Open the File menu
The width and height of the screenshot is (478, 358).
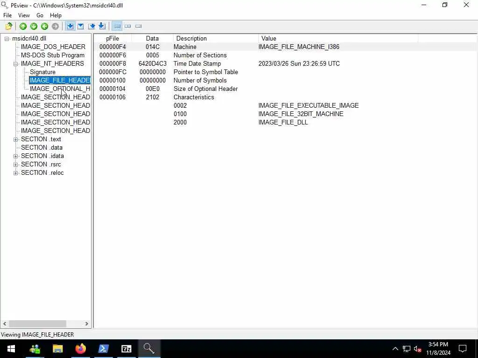click(x=7, y=15)
